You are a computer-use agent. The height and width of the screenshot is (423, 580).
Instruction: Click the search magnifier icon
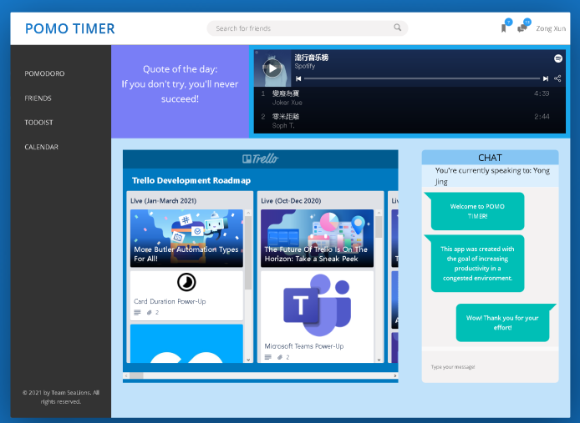(397, 28)
